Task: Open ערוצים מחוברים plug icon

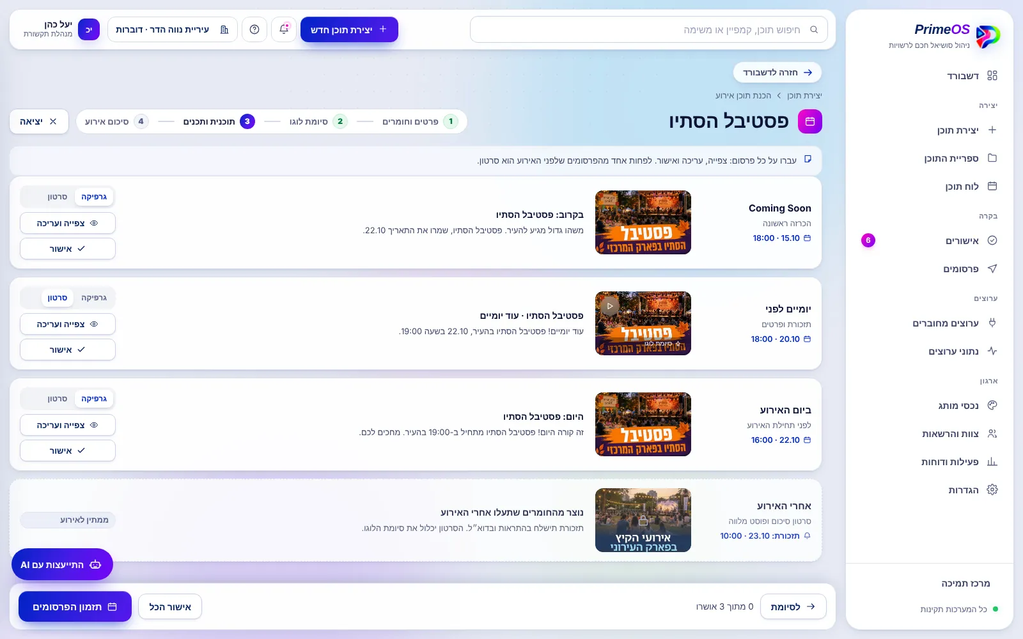Action: [992, 323]
